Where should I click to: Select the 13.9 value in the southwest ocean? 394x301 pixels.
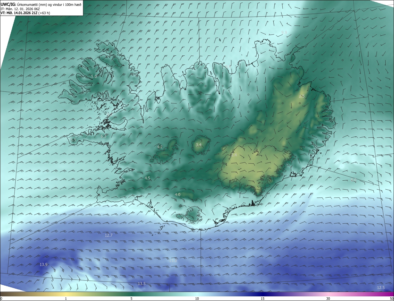click(x=44, y=265)
